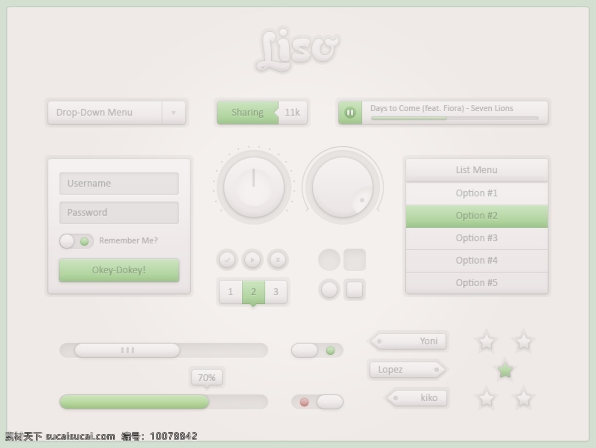Toggle the Remember Me switch
Screen dimensions: 596x448
[76, 241]
